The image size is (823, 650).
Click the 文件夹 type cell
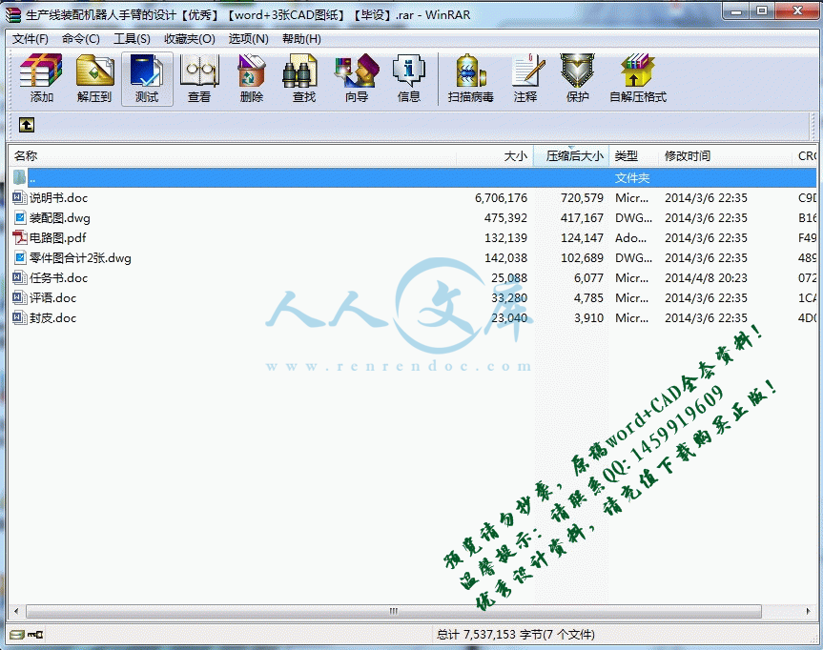pos(632,178)
